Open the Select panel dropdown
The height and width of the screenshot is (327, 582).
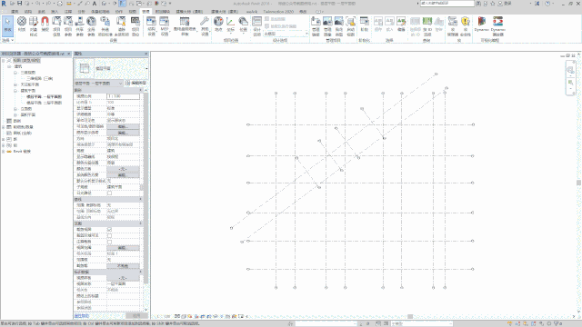(x=7, y=40)
